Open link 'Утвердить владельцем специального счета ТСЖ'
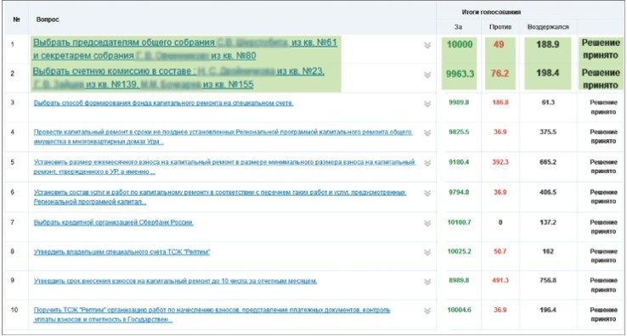The height and width of the screenshot is (336, 627). click(121, 252)
